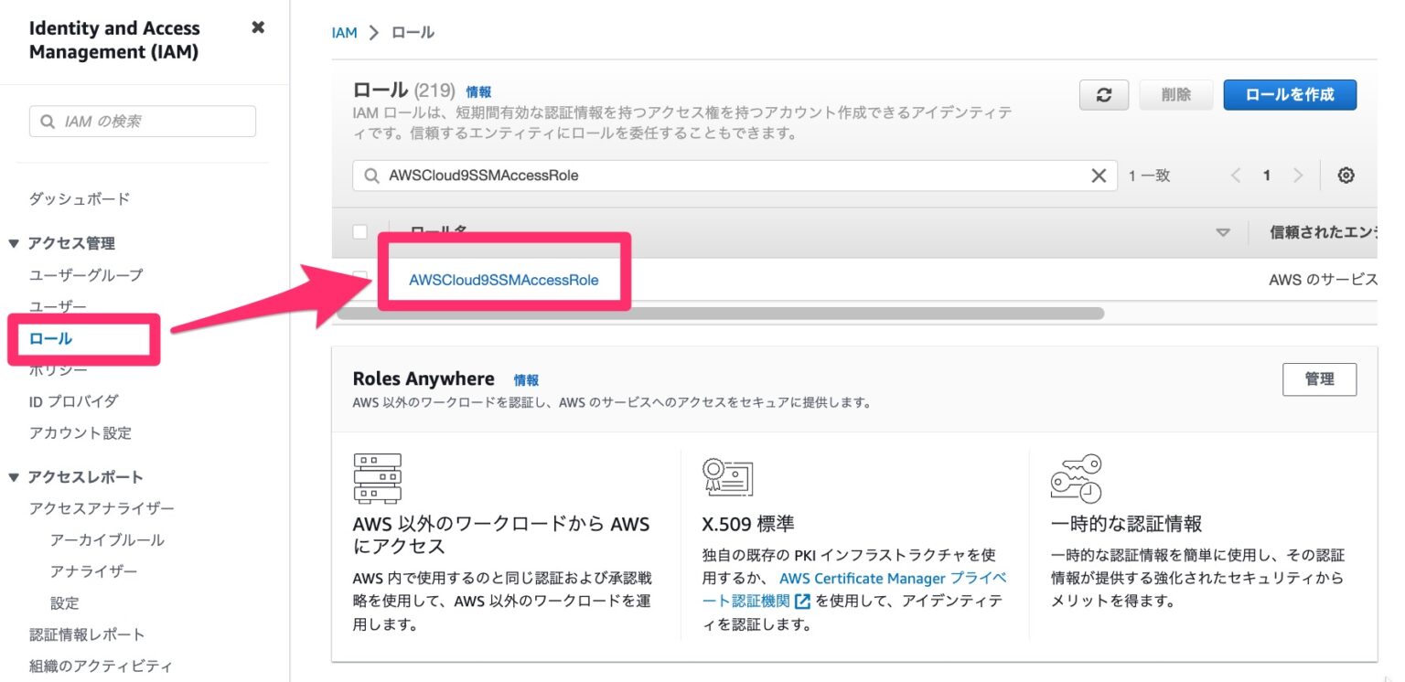Select アーカイブルール under access analyzer
This screenshot has width=1405, height=682.
point(108,539)
